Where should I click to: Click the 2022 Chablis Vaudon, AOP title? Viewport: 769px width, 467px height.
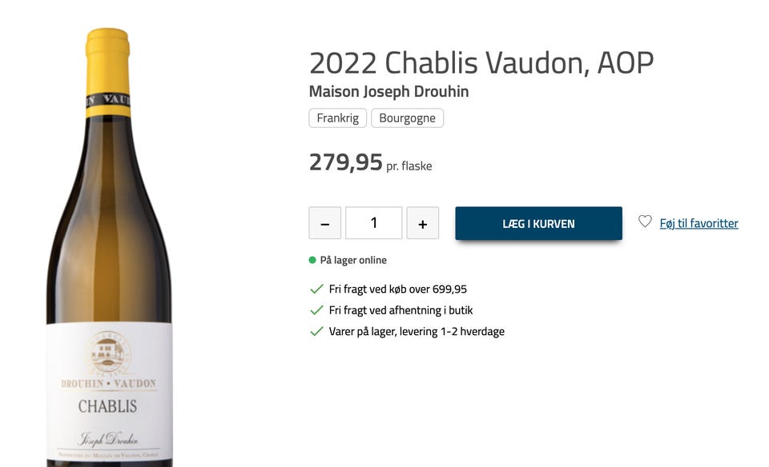click(481, 62)
